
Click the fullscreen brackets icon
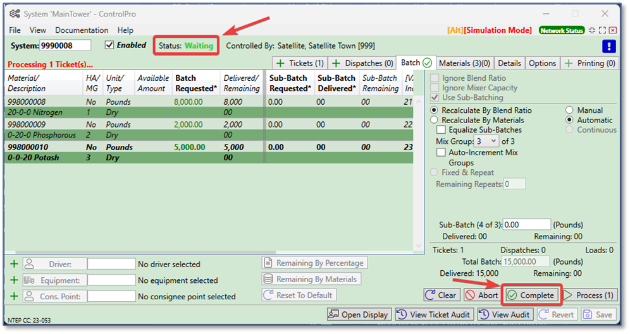[x=602, y=30]
